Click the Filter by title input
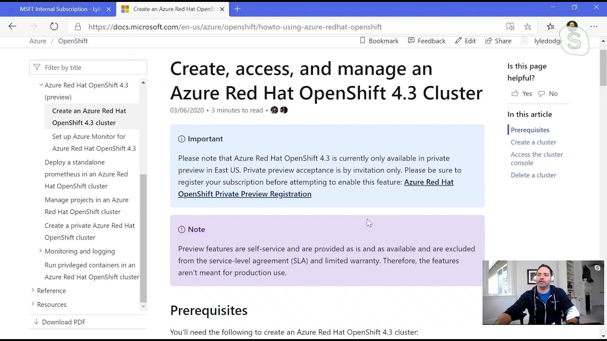 point(88,67)
